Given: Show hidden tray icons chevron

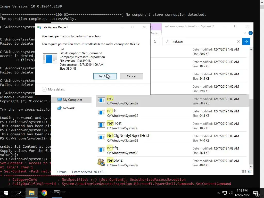Looking at the screenshot, I should pyautogui.click(x=218, y=193).
